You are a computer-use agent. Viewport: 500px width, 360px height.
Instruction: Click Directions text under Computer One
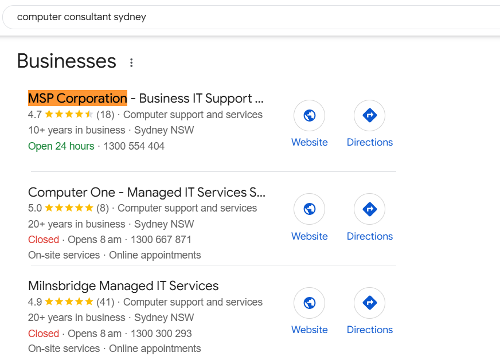point(370,236)
